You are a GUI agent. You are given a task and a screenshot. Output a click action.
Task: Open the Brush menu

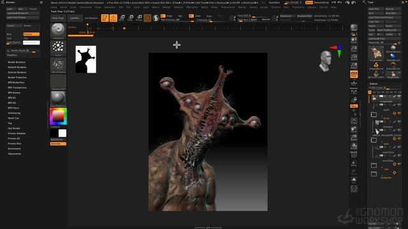(64, 7)
